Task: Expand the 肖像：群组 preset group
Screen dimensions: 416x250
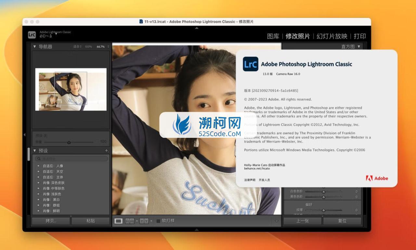Action: [38, 205]
